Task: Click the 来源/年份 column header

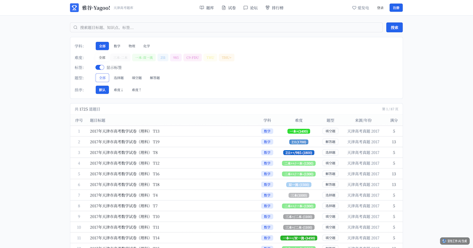Action: click(x=363, y=120)
